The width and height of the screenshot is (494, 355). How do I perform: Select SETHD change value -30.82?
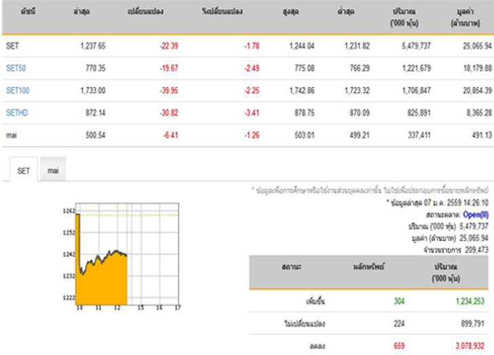coord(169,112)
